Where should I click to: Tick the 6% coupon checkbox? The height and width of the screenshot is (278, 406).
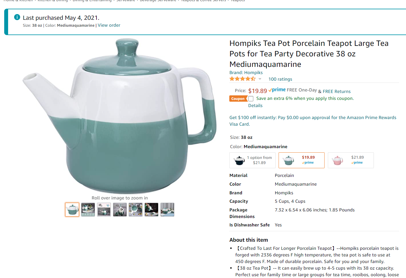point(251,99)
